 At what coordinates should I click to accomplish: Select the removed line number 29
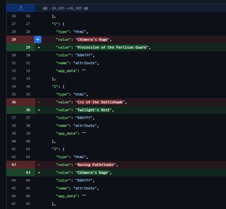click(13, 39)
